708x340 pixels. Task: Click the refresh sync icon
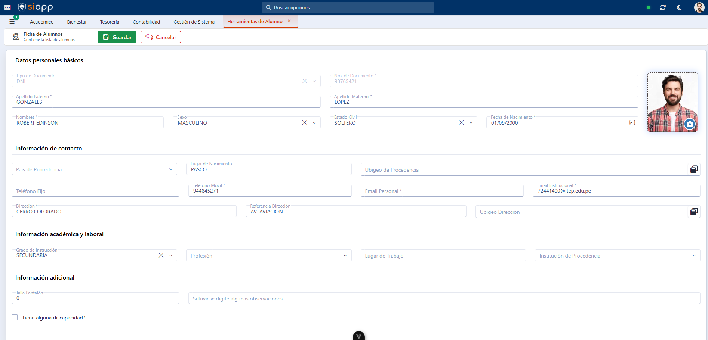[663, 7]
